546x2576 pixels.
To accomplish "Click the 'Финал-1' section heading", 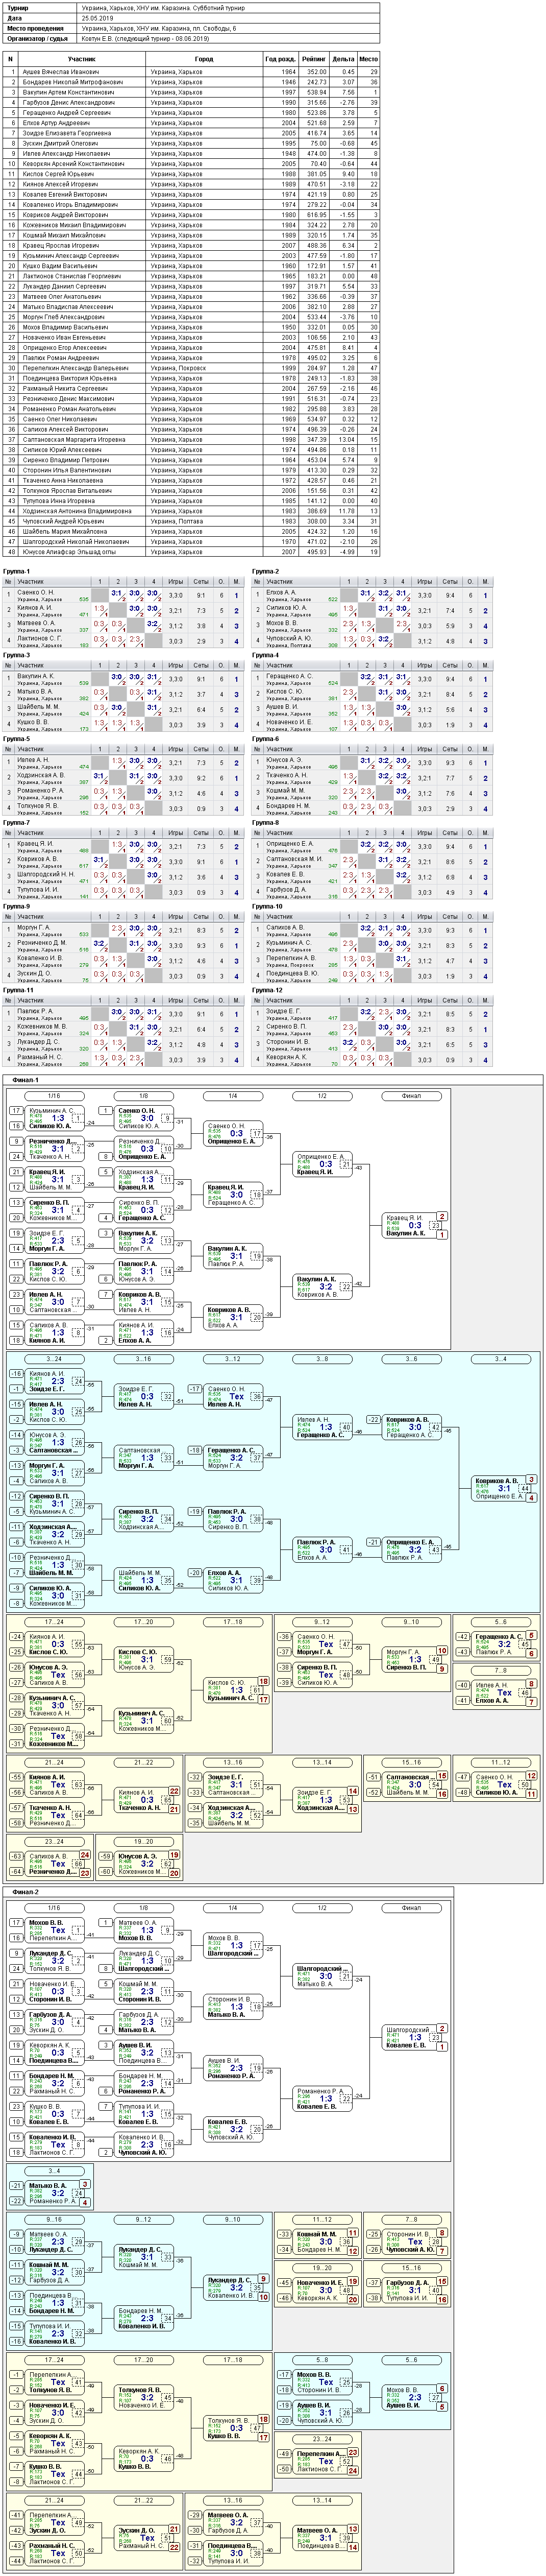I will (x=25, y=1080).
